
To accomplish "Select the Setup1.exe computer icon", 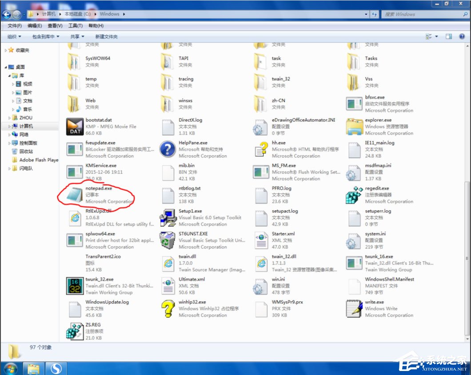I will click(167, 217).
